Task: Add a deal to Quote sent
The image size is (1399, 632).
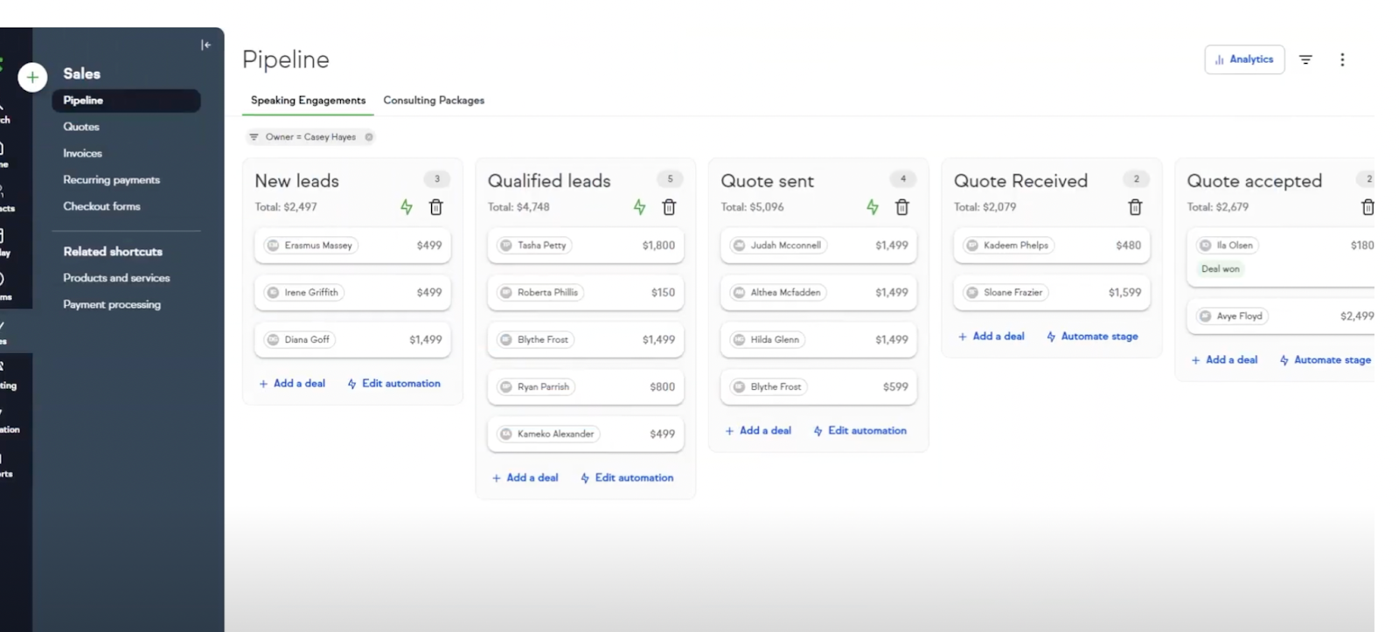Action: [x=758, y=431]
